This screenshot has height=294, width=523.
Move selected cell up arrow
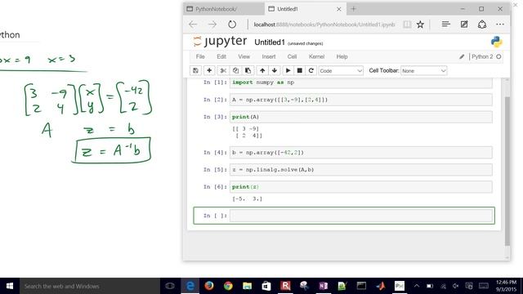point(262,71)
